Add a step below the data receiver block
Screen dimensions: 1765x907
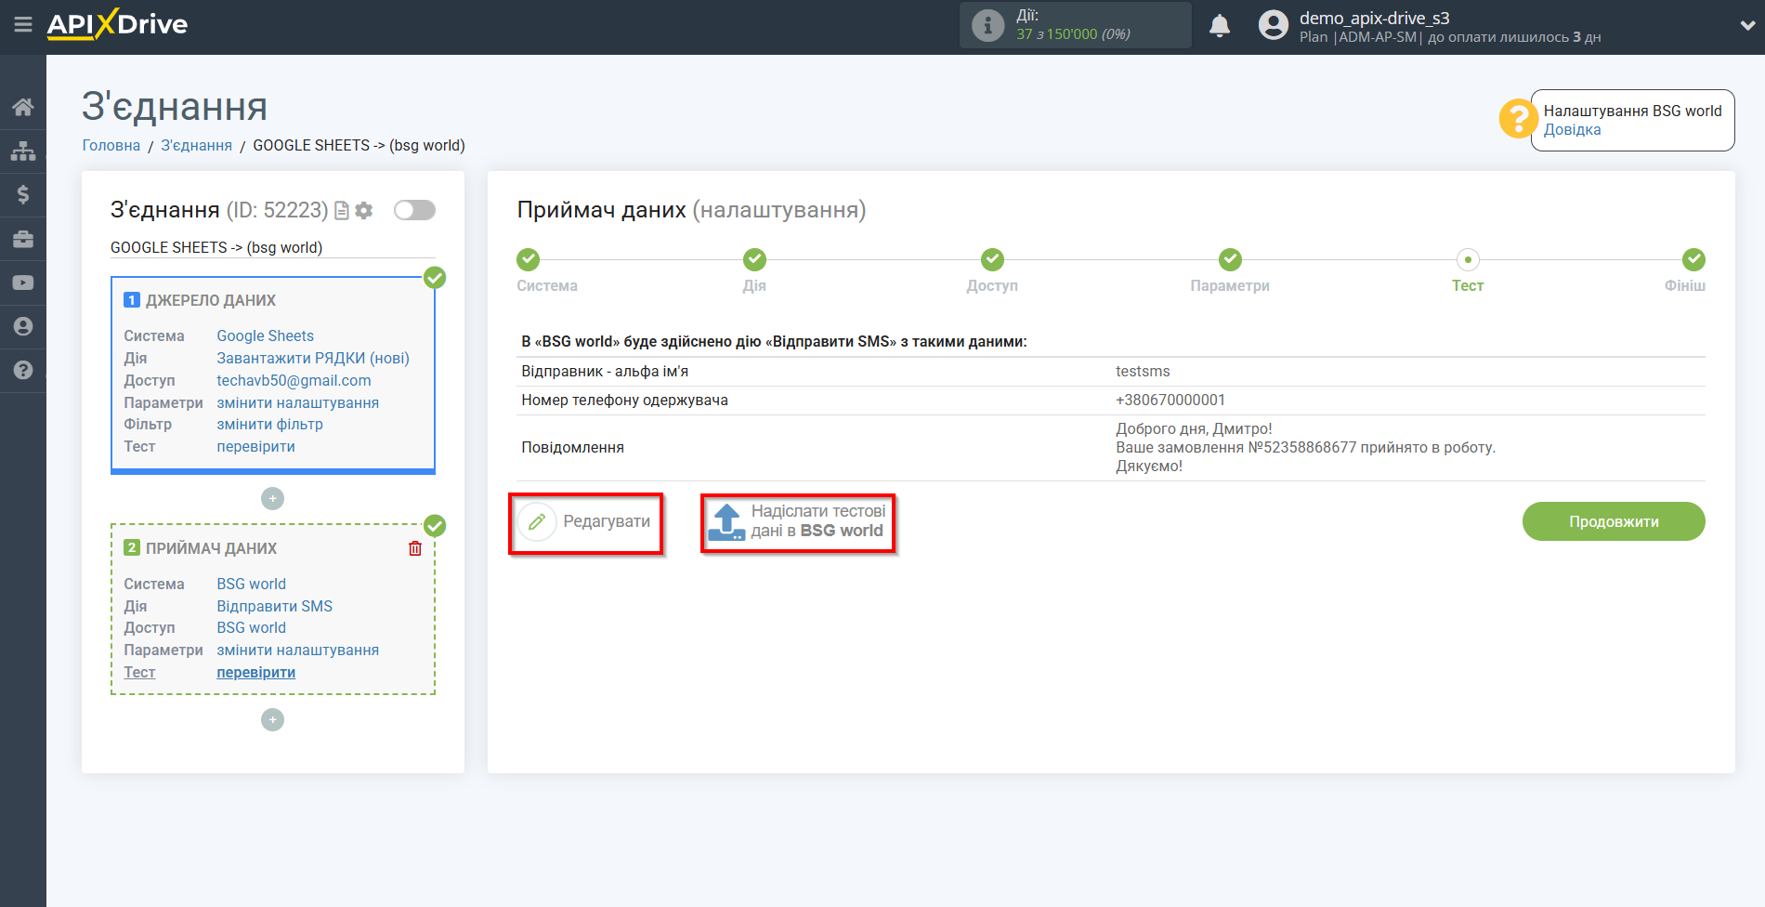(x=272, y=720)
